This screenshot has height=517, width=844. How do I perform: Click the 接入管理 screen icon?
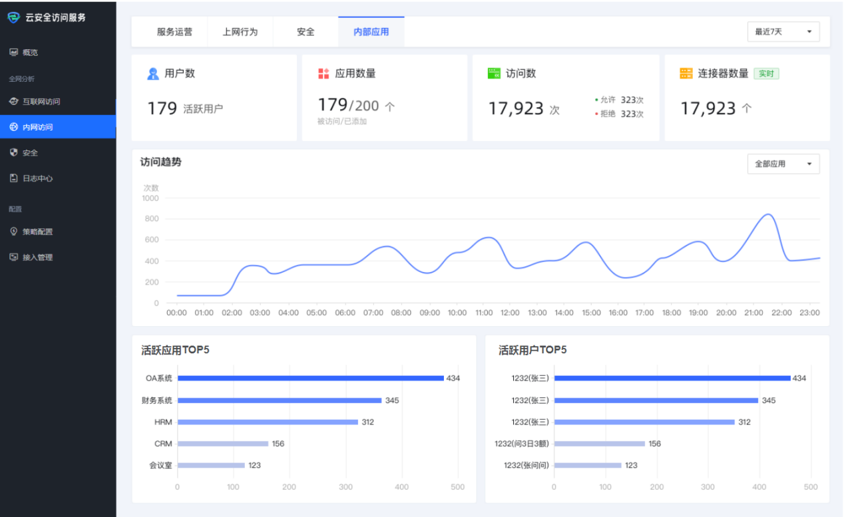pos(13,258)
